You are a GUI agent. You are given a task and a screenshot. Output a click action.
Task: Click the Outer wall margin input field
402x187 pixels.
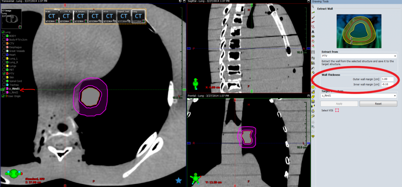[387, 79]
